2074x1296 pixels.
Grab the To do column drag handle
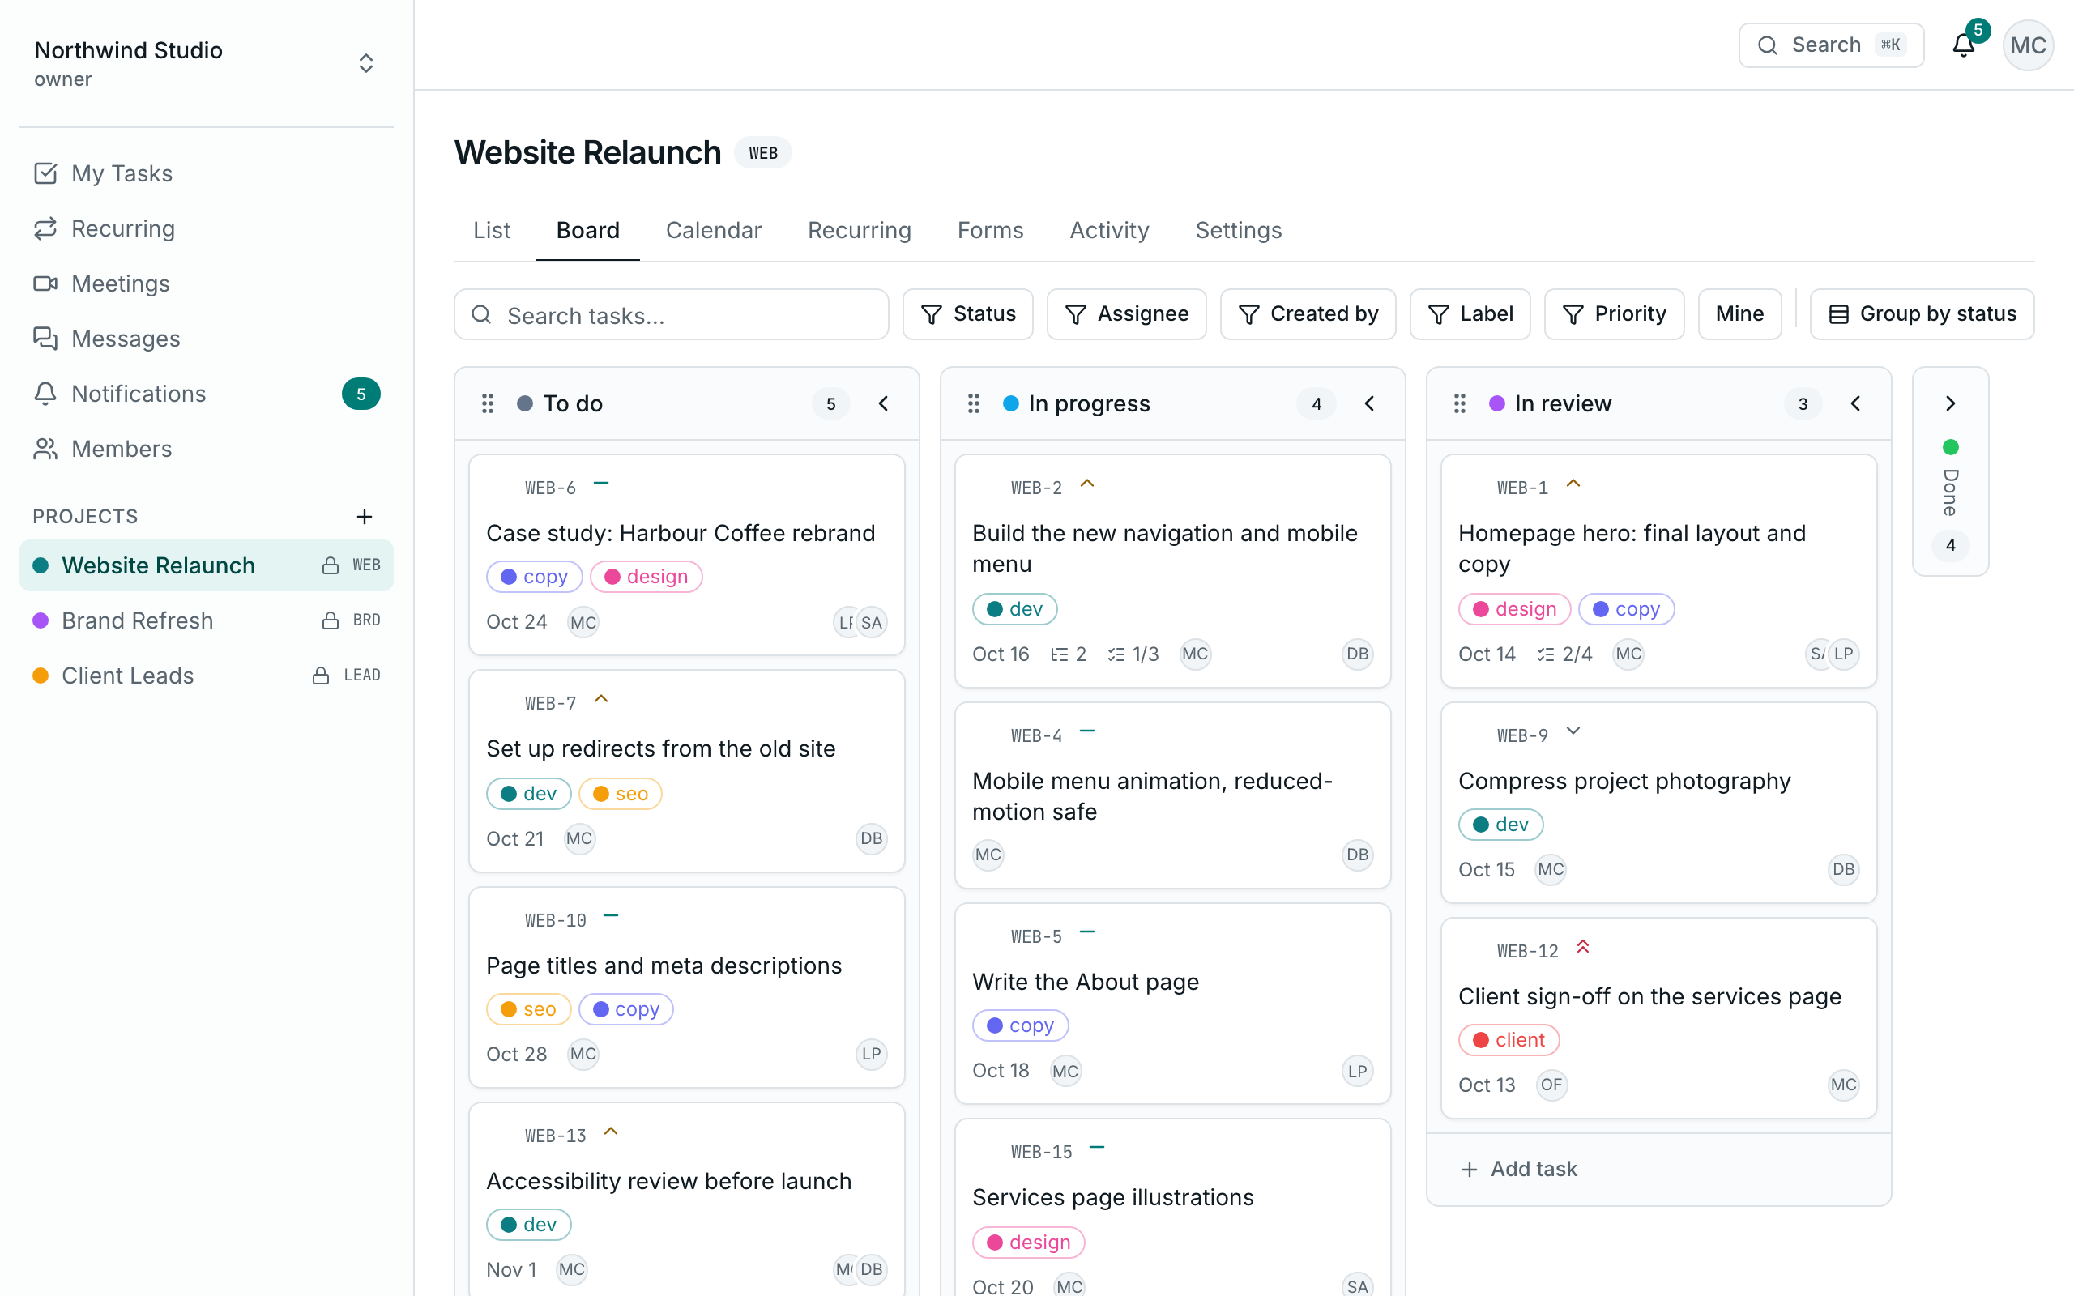(x=488, y=403)
